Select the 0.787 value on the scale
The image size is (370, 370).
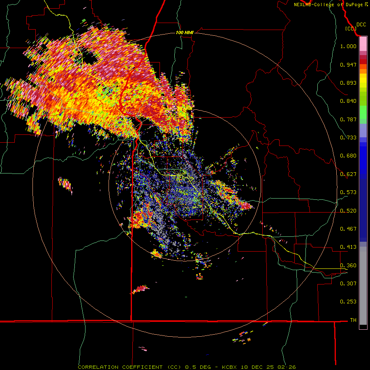coord(348,119)
